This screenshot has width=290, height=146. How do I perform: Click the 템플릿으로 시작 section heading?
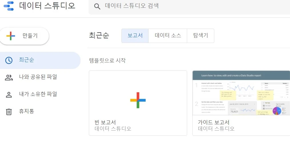(107, 60)
